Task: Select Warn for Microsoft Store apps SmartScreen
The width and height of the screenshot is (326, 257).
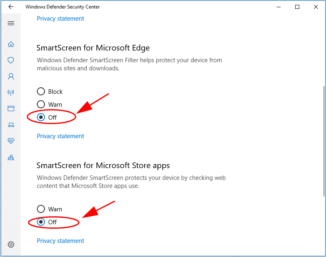Action: pos(41,209)
